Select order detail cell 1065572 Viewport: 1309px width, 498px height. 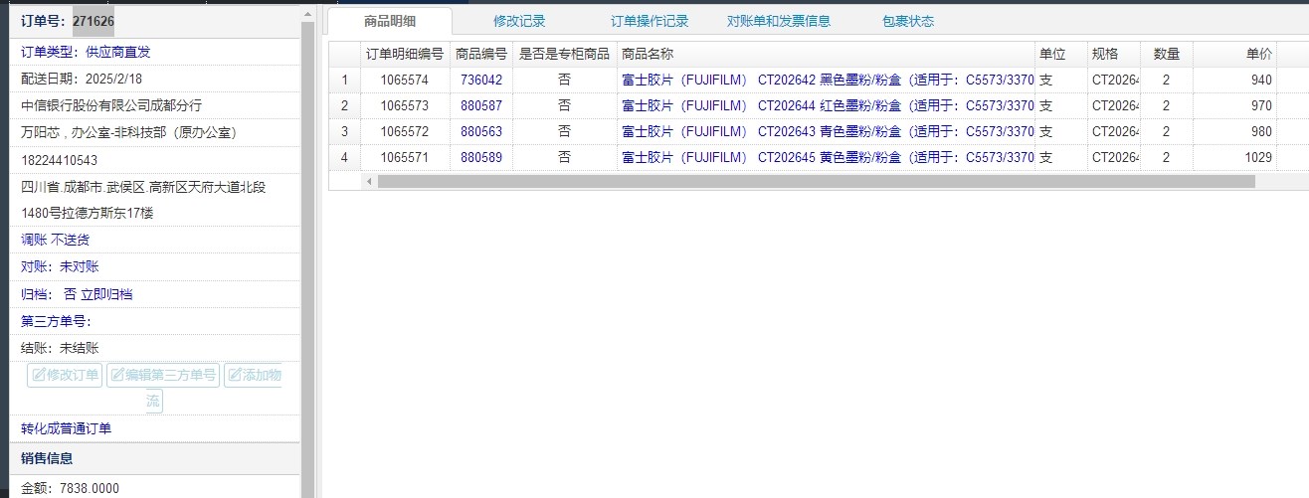click(405, 131)
